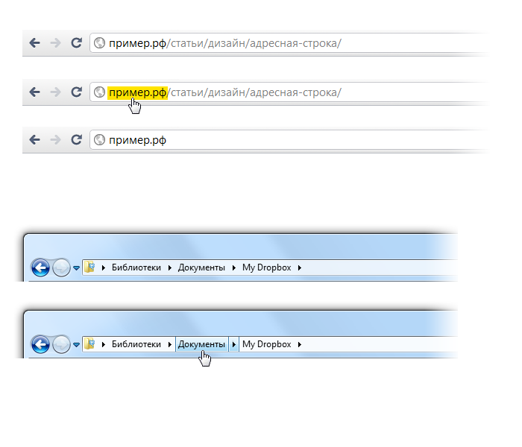Viewport: 522px width, 447px height.
Task: Reload page in the topmost browser bar
Action: tap(76, 43)
